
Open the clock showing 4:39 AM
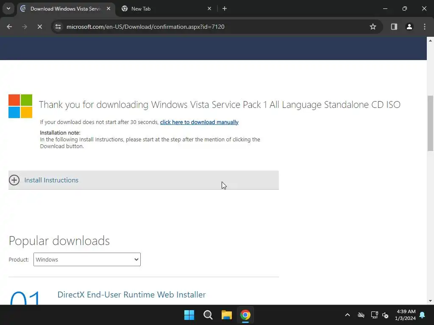click(x=406, y=315)
